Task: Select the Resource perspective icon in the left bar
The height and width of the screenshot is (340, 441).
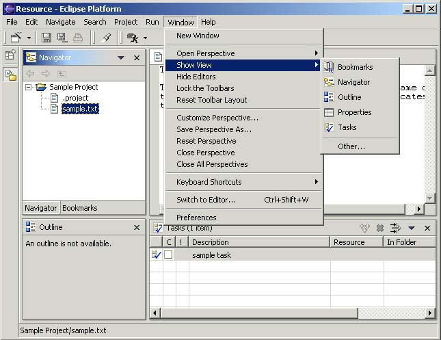Action: point(10,75)
